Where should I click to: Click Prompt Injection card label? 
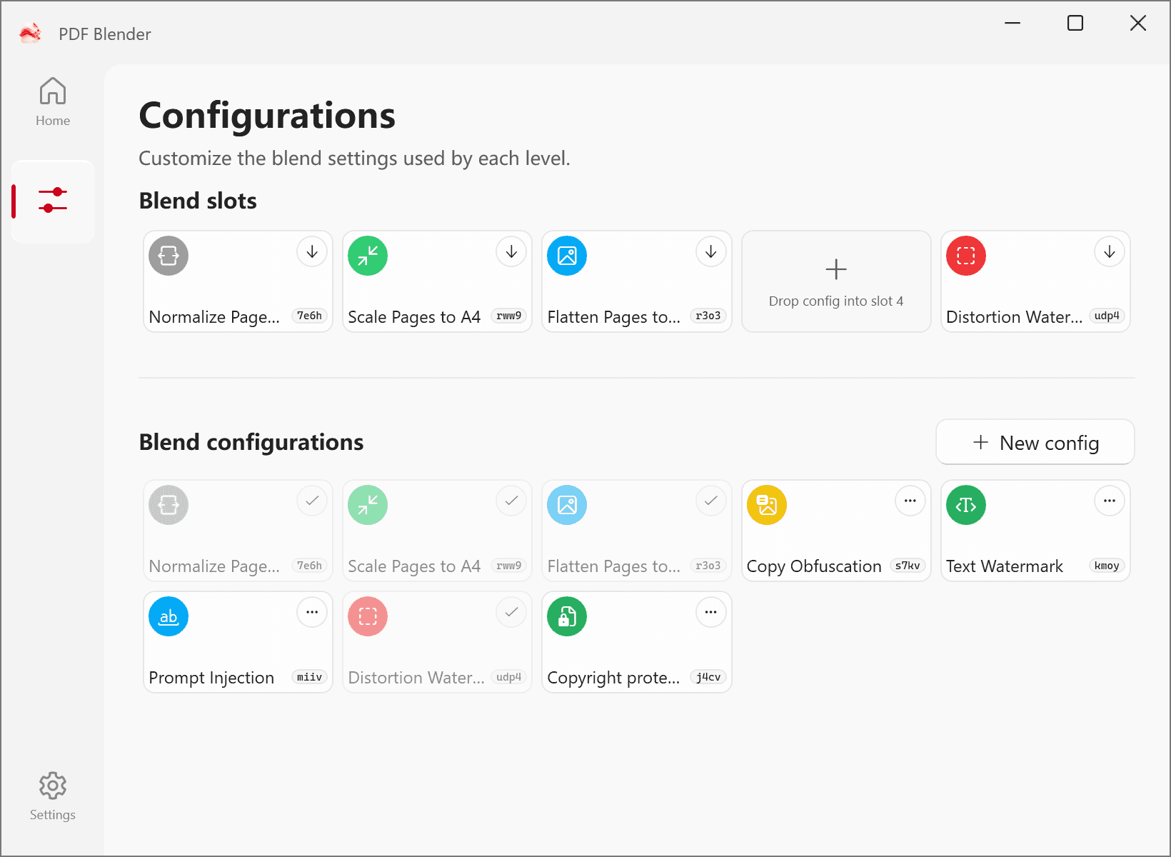[x=211, y=678]
